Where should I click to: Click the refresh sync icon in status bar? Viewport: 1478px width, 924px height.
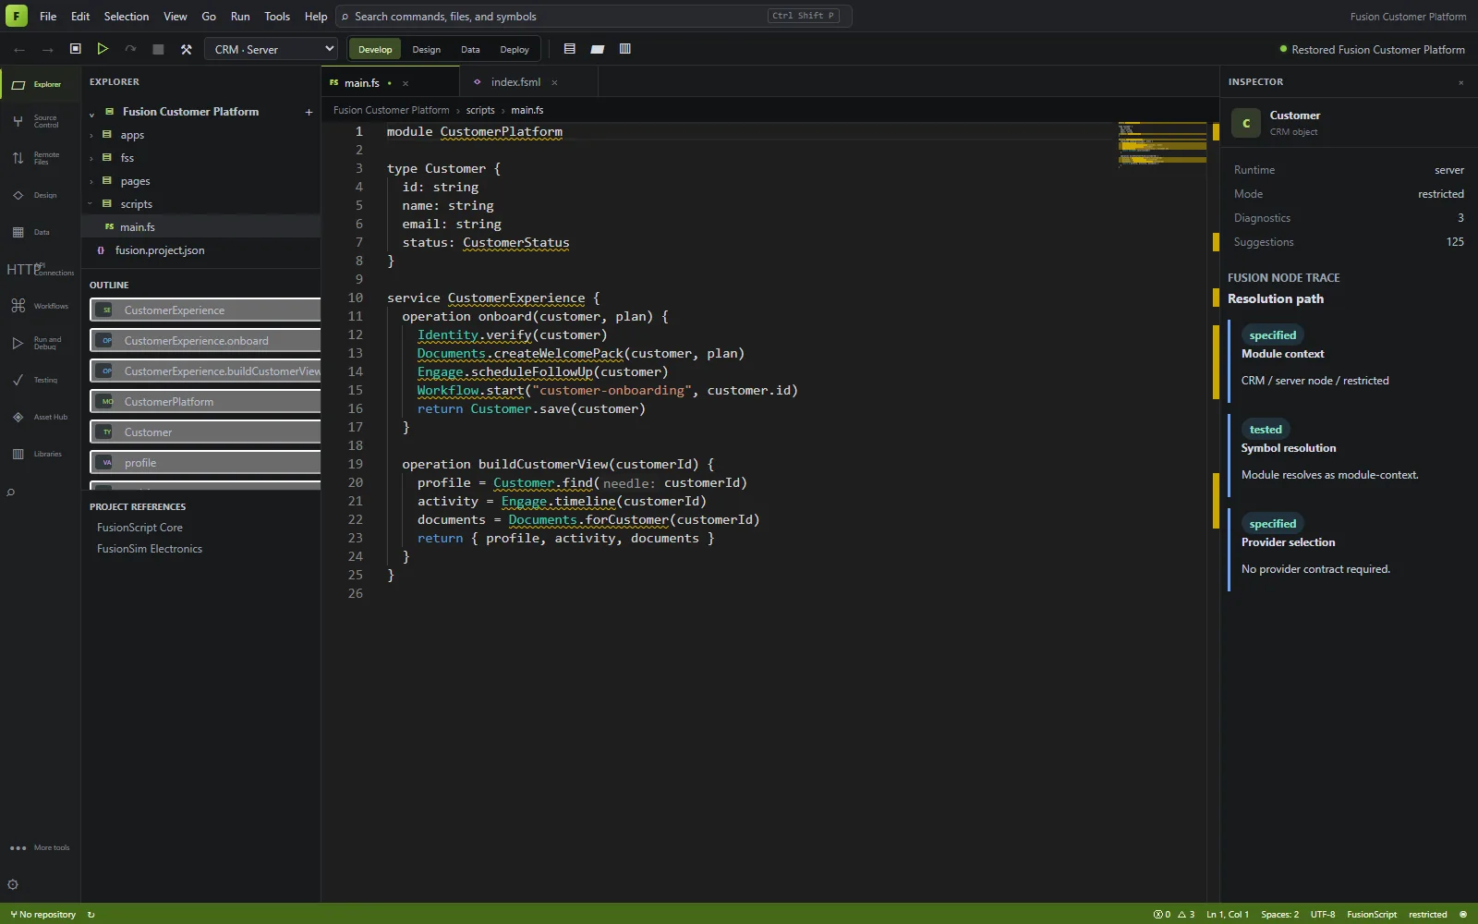click(x=91, y=915)
